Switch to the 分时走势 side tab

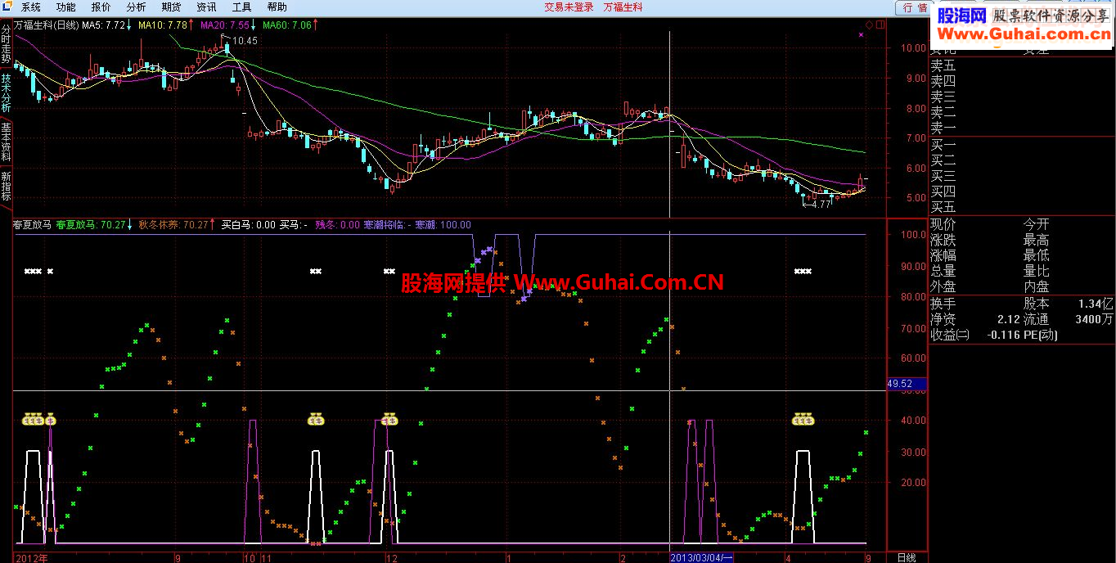6,43
